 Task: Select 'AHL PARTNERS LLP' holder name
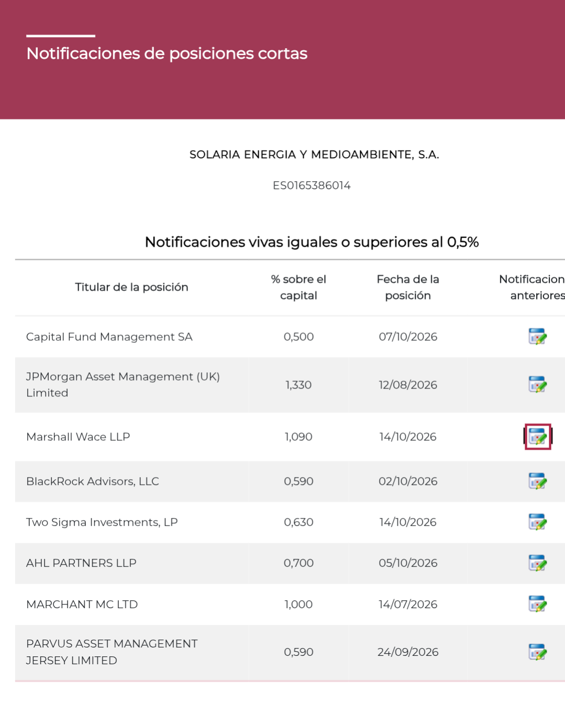81,563
